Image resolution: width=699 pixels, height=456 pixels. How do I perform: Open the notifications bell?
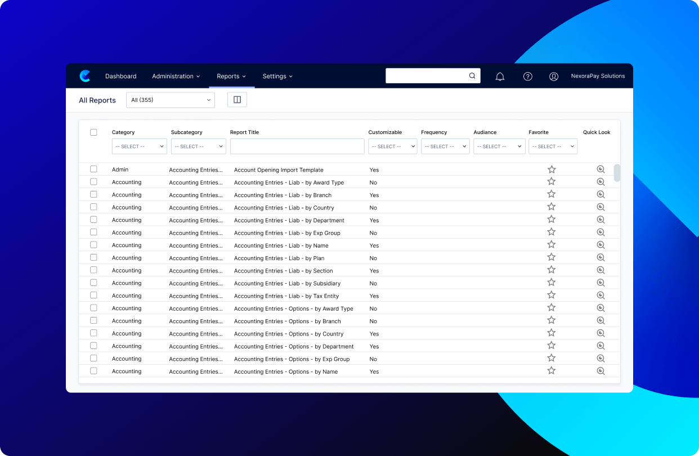[500, 77]
